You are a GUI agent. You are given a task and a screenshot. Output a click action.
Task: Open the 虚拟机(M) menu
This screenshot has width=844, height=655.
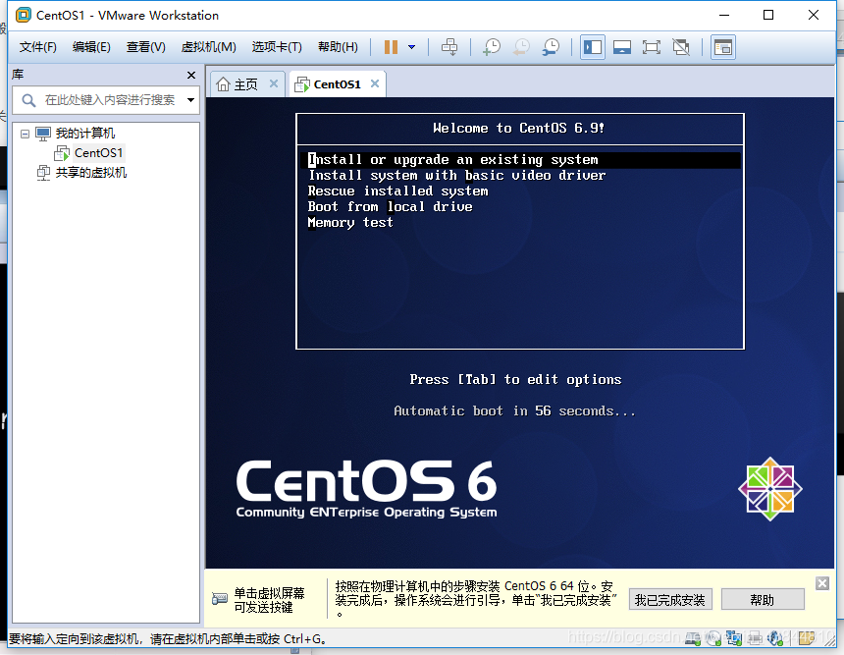tap(208, 47)
